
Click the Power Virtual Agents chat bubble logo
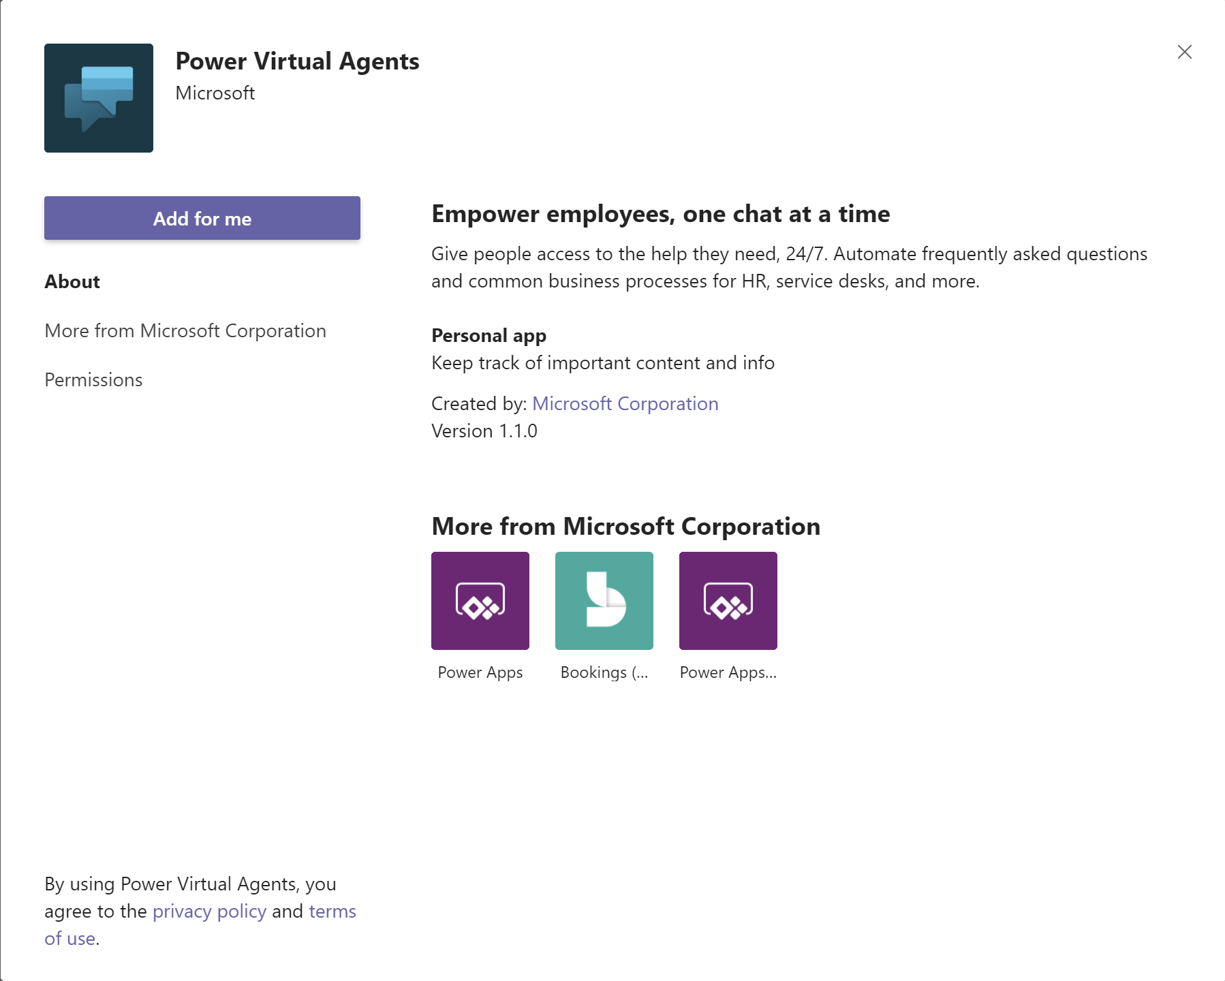coord(98,97)
